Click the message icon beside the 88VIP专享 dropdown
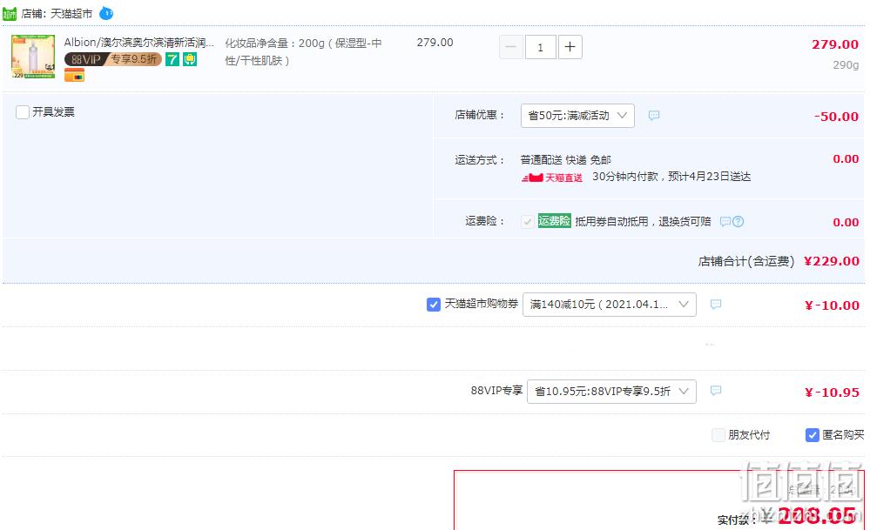The width and height of the screenshot is (870, 530). pyautogui.click(x=716, y=390)
